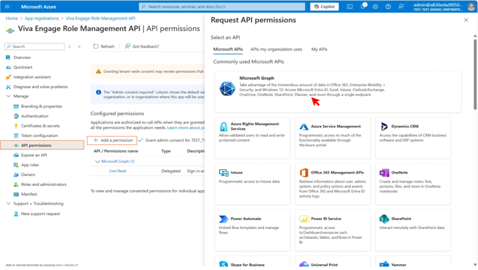The width and height of the screenshot is (478, 270).
Task: Close the Request API permissions panel
Action: pos(466,20)
